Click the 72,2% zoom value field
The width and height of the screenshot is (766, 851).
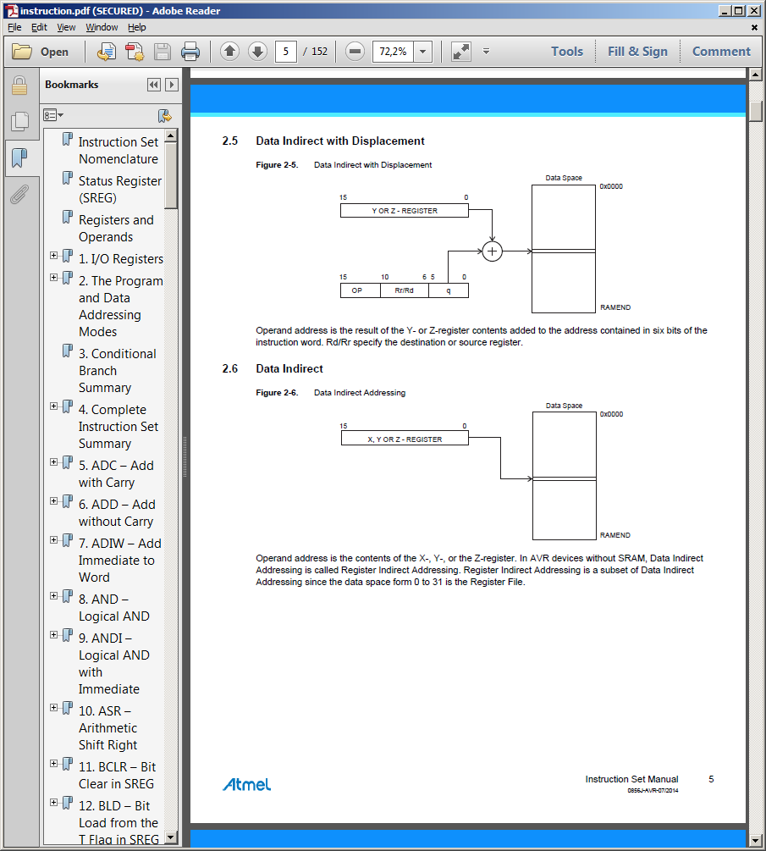pyautogui.click(x=394, y=52)
